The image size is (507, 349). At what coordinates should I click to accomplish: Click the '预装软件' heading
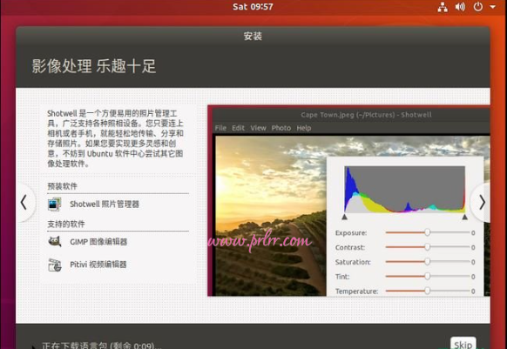tap(63, 186)
